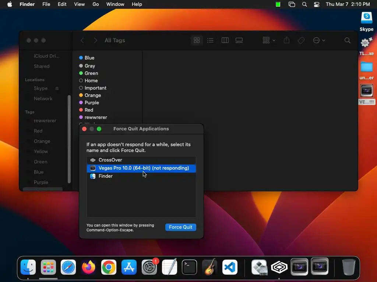Open the Edit menu

[62, 4]
